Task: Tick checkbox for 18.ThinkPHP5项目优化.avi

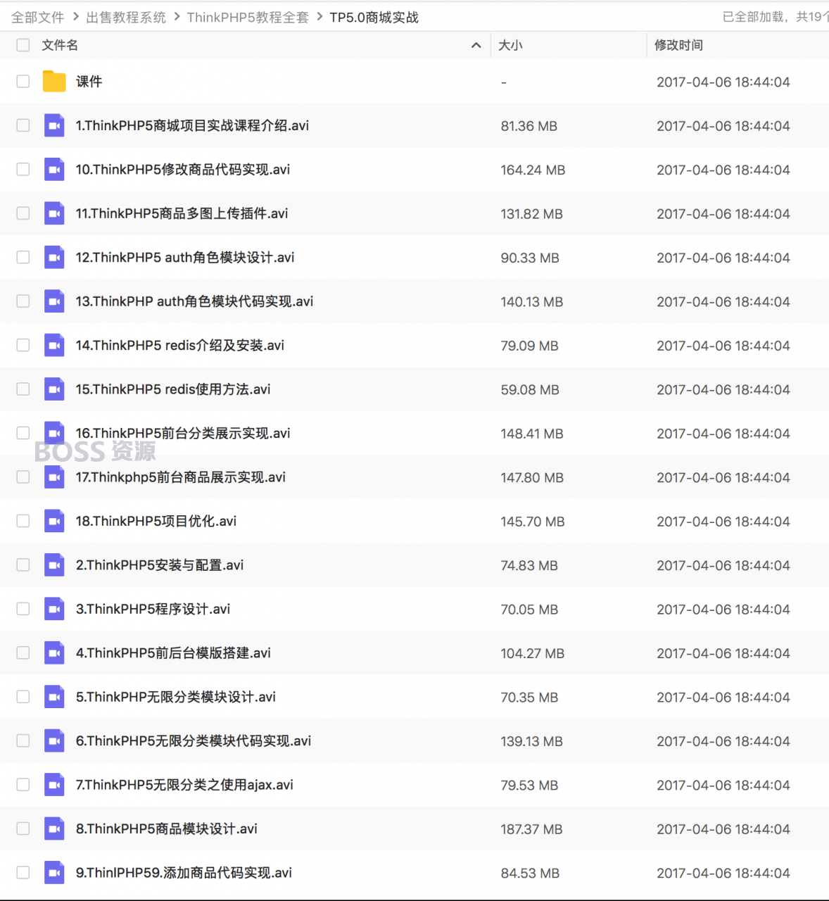Action: tap(23, 521)
